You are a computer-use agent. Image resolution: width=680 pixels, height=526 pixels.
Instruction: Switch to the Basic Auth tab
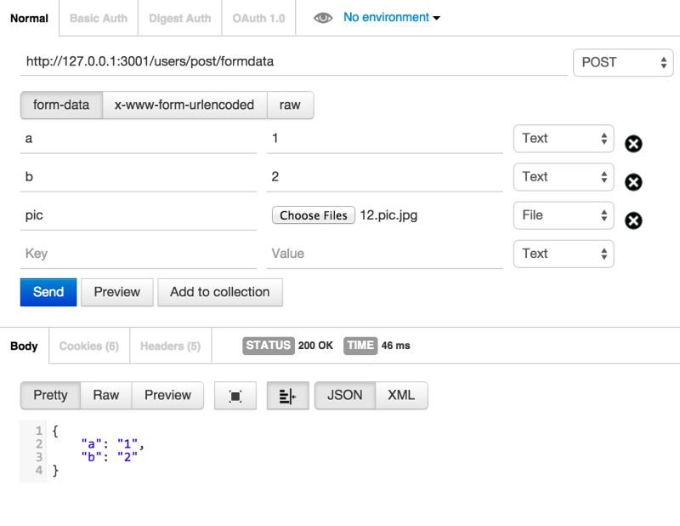[99, 18]
